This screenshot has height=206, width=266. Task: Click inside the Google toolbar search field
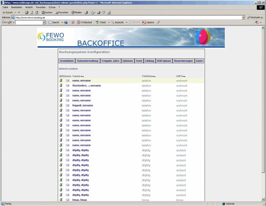[x=29, y=22]
